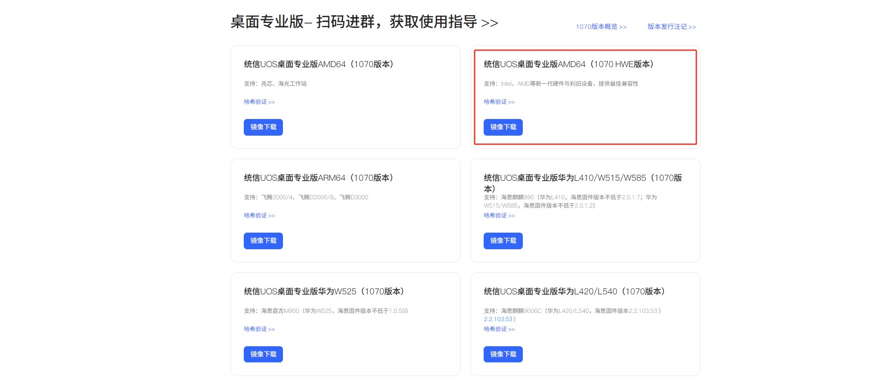Click title 统信UOS桌面专业版华为L420/L540（1070版本）
This screenshot has width=888, height=381.
point(576,291)
